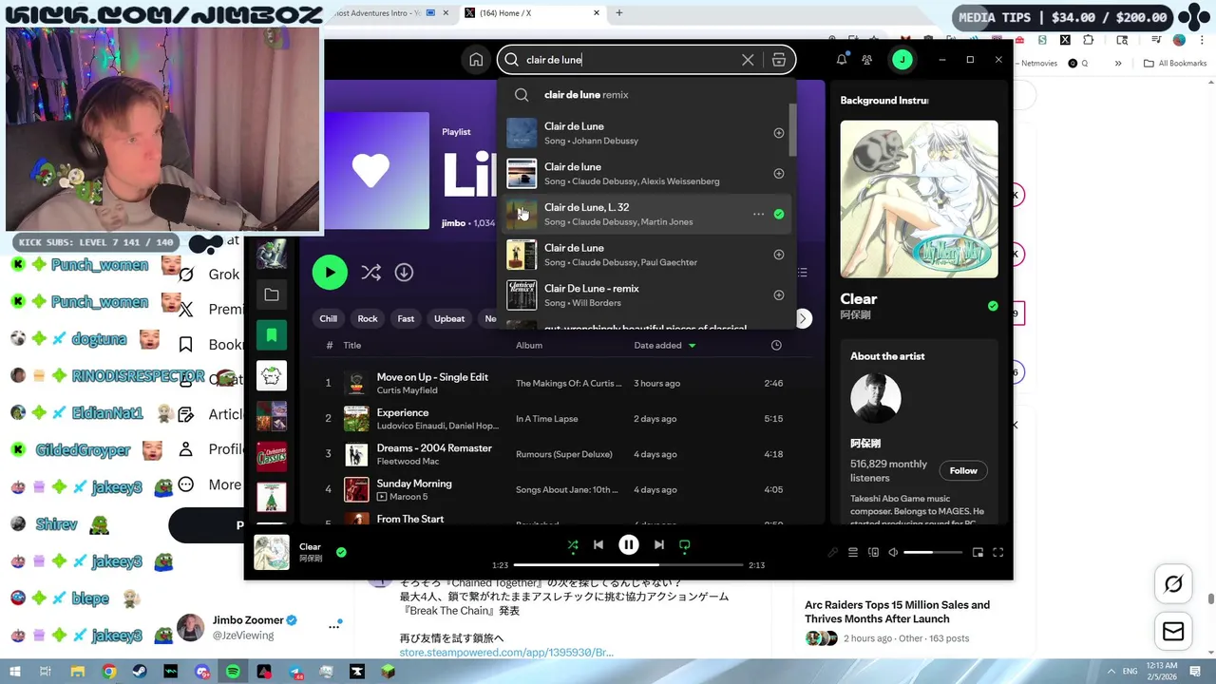Add Johann Debussy's Clair de Lune to Liked
Screen dimensions: 1216x684
(779, 133)
